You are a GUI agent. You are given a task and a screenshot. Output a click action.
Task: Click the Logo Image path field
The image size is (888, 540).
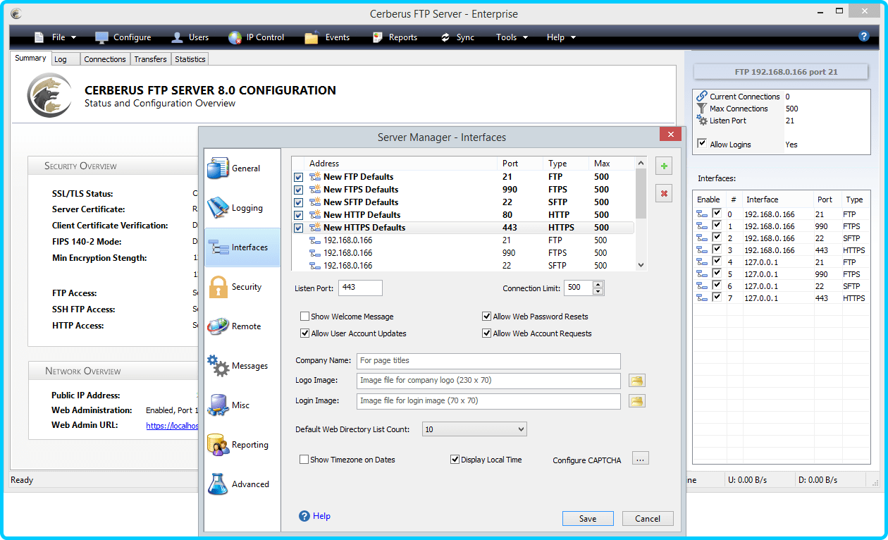point(488,381)
